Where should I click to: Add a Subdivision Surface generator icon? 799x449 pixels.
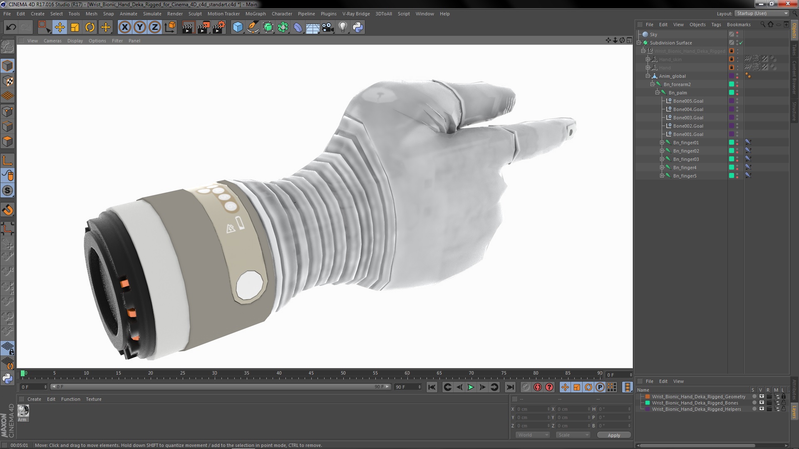(268, 27)
